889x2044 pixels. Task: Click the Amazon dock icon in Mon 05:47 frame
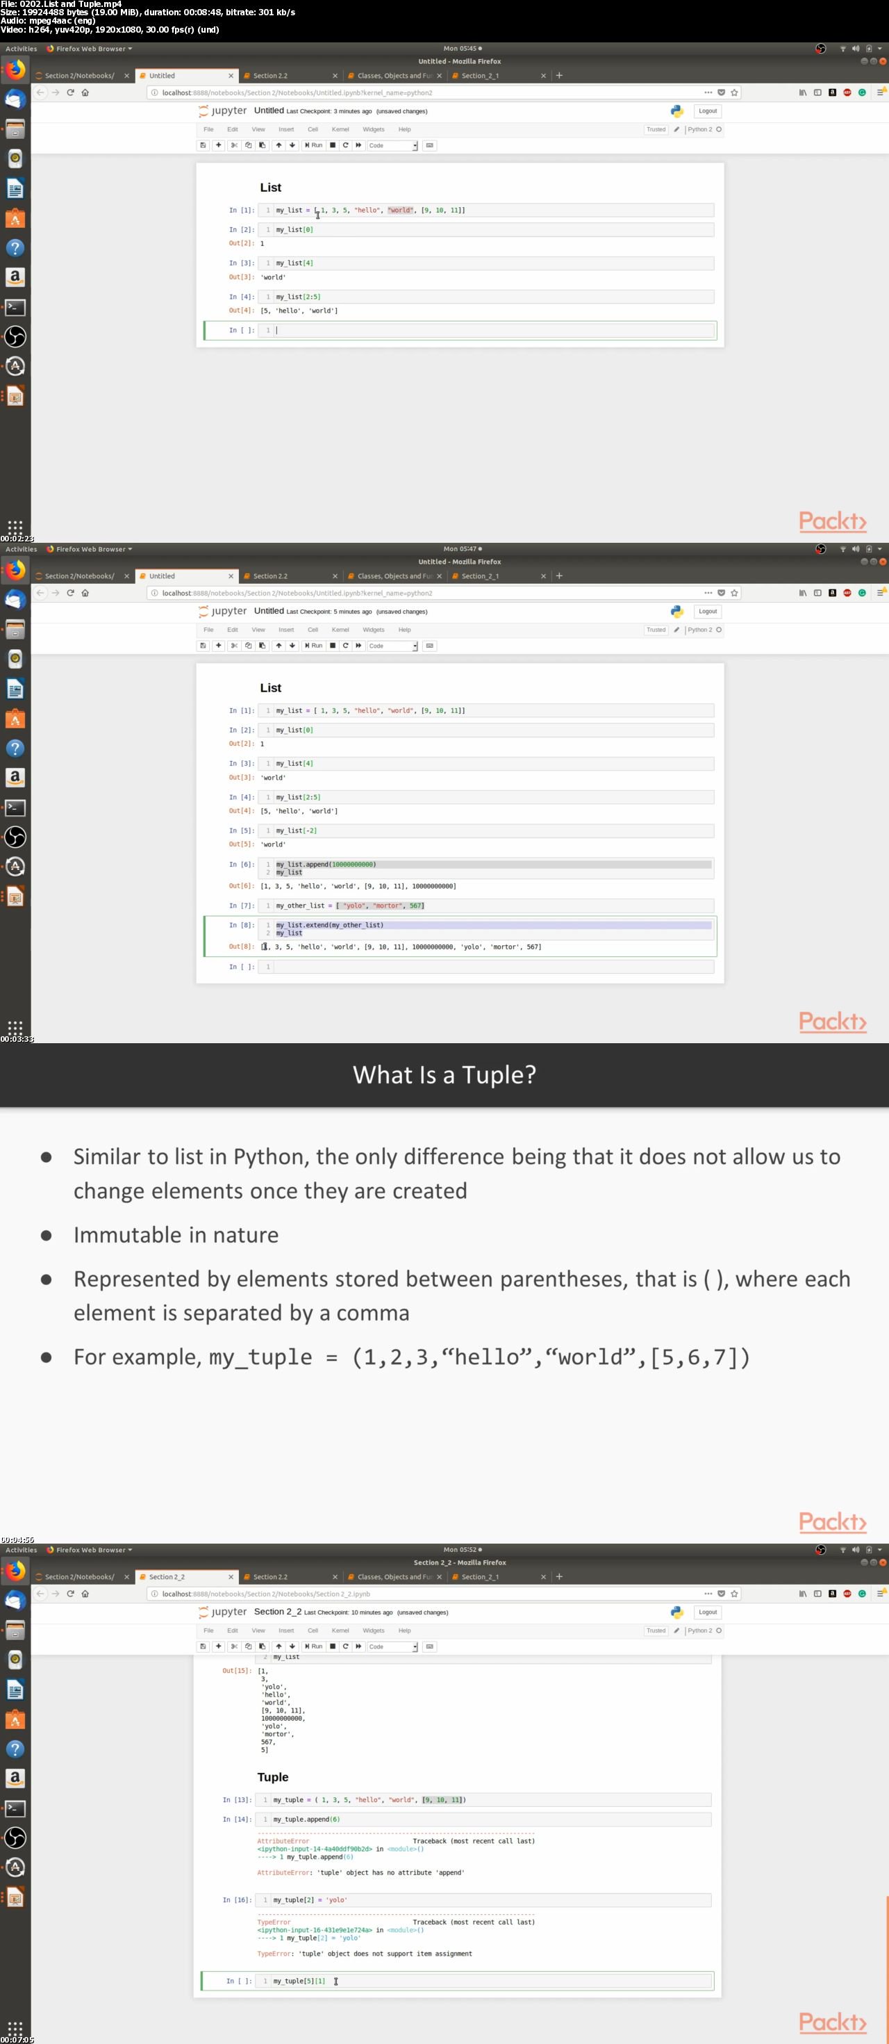click(15, 778)
